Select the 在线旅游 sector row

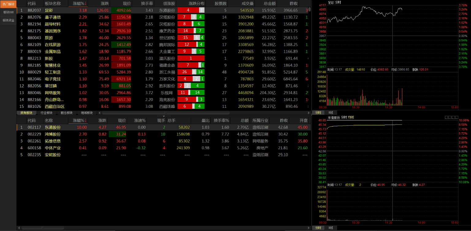pos(163,45)
